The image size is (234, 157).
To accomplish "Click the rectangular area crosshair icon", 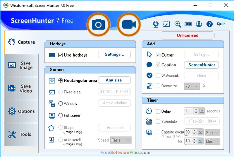I will (x=52, y=81).
